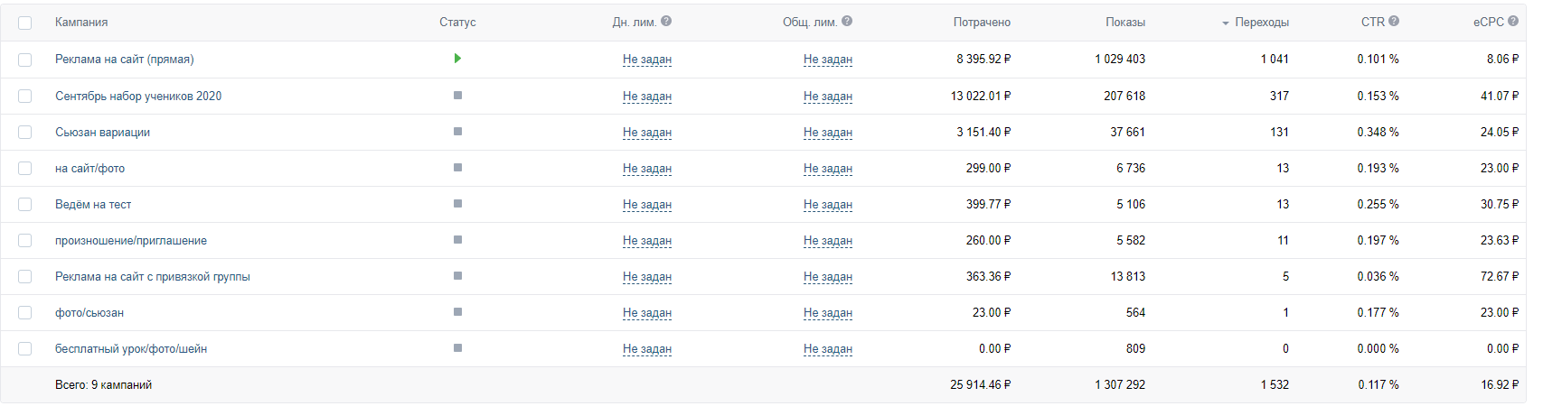Sort table by Потрачено column header

982,22
